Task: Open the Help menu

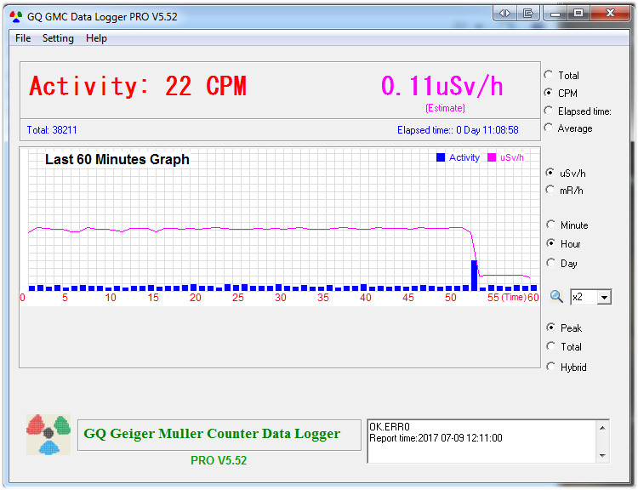Action: click(x=96, y=38)
